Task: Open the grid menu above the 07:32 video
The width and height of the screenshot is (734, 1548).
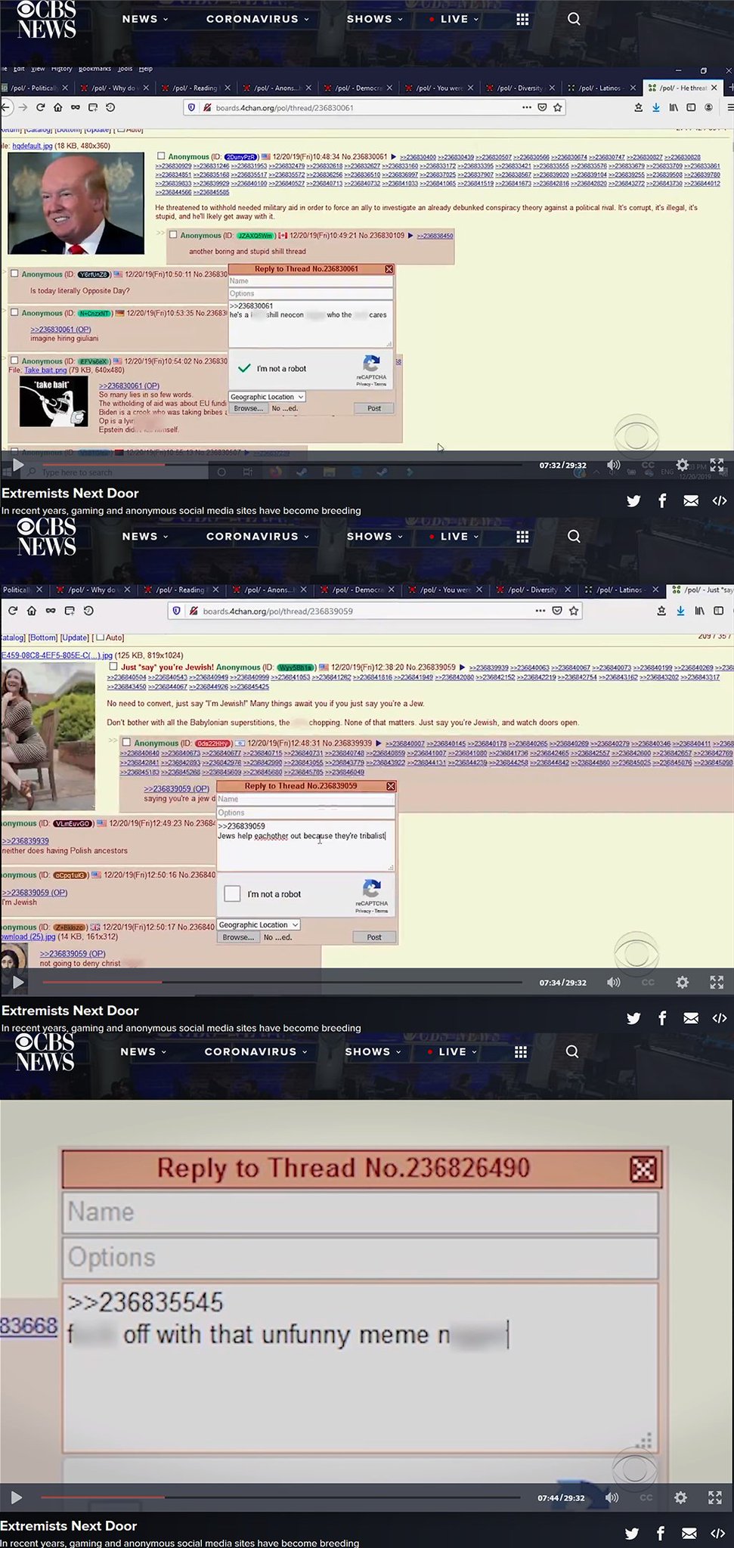Action: pyautogui.click(x=522, y=19)
